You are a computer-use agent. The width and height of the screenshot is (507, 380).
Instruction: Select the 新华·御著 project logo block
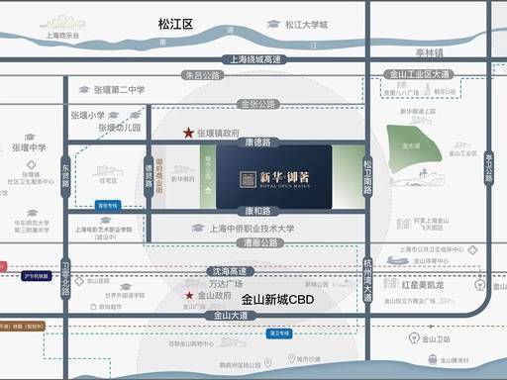click(274, 177)
